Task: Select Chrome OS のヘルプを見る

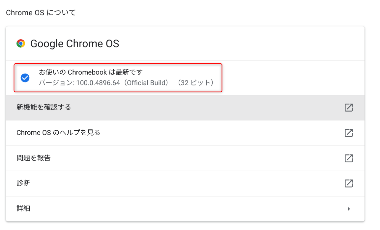Action: click(x=185, y=133)
